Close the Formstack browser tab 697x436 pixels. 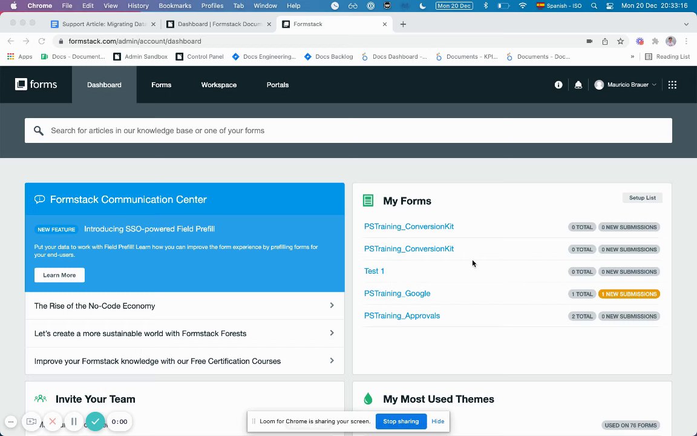(385, 24)
